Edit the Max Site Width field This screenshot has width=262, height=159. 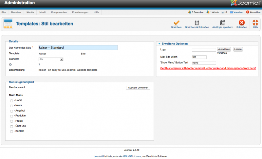click(199, 57)
